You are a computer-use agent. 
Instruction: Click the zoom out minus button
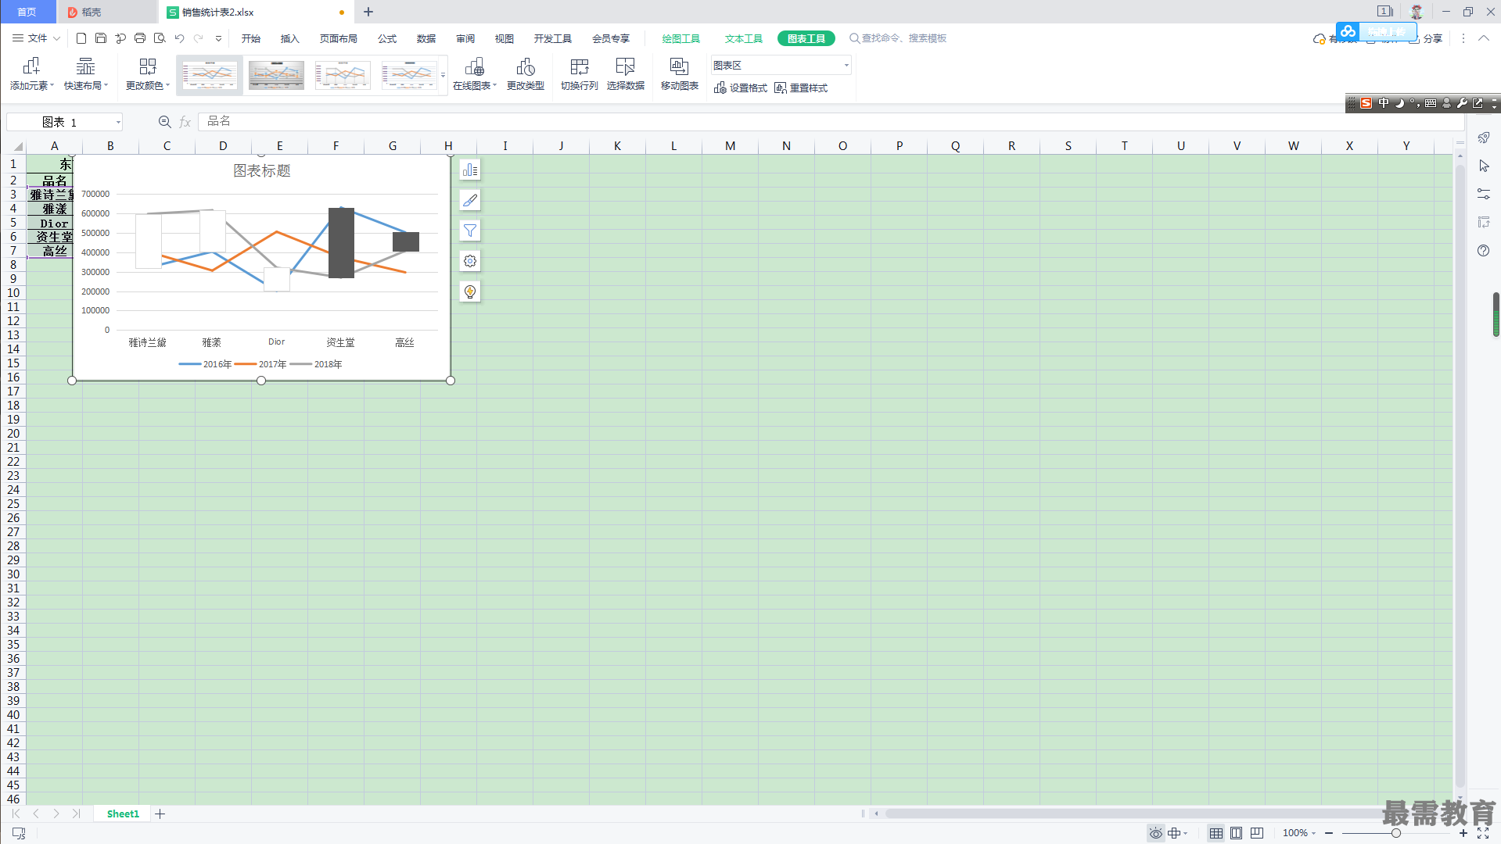click(1329, 833)
